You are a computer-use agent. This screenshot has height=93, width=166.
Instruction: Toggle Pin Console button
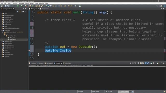click(x=151, y=63)
